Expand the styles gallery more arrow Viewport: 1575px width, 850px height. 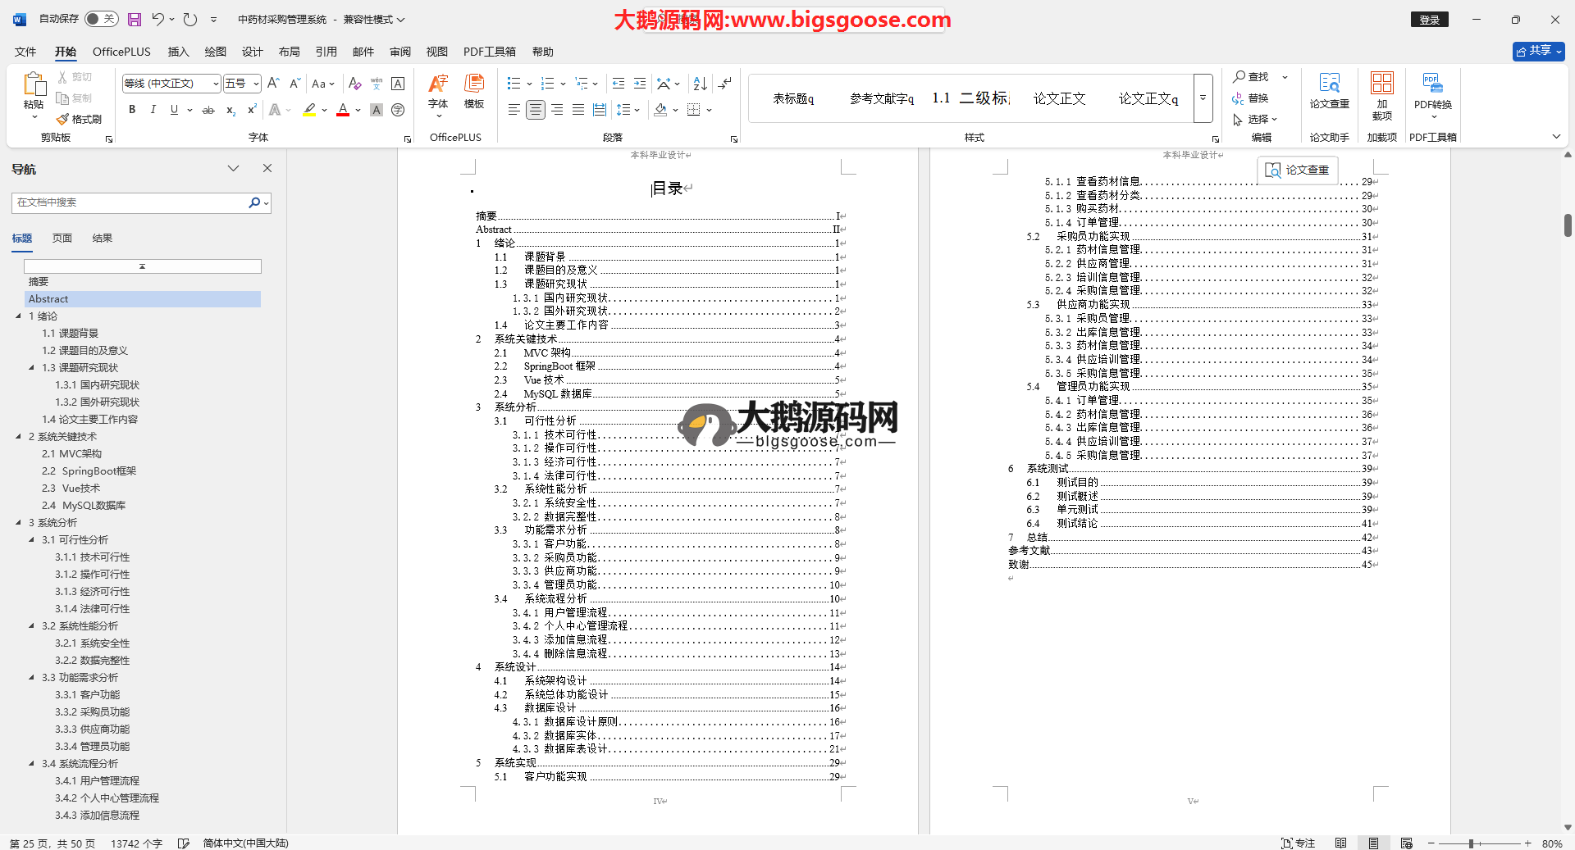tap(1203, 98)
